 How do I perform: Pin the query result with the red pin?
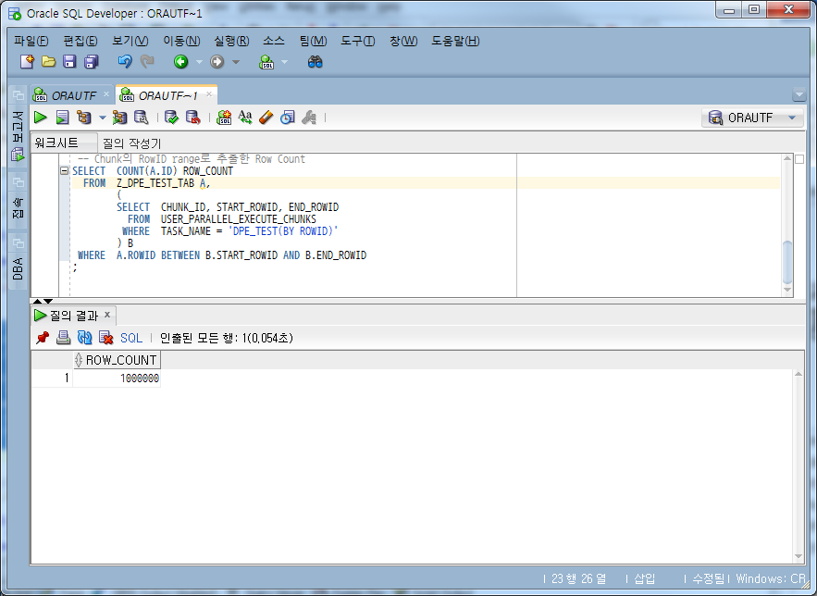point(43,338)
